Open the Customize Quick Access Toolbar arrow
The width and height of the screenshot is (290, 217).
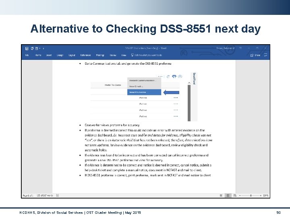(x=43, y=49)
